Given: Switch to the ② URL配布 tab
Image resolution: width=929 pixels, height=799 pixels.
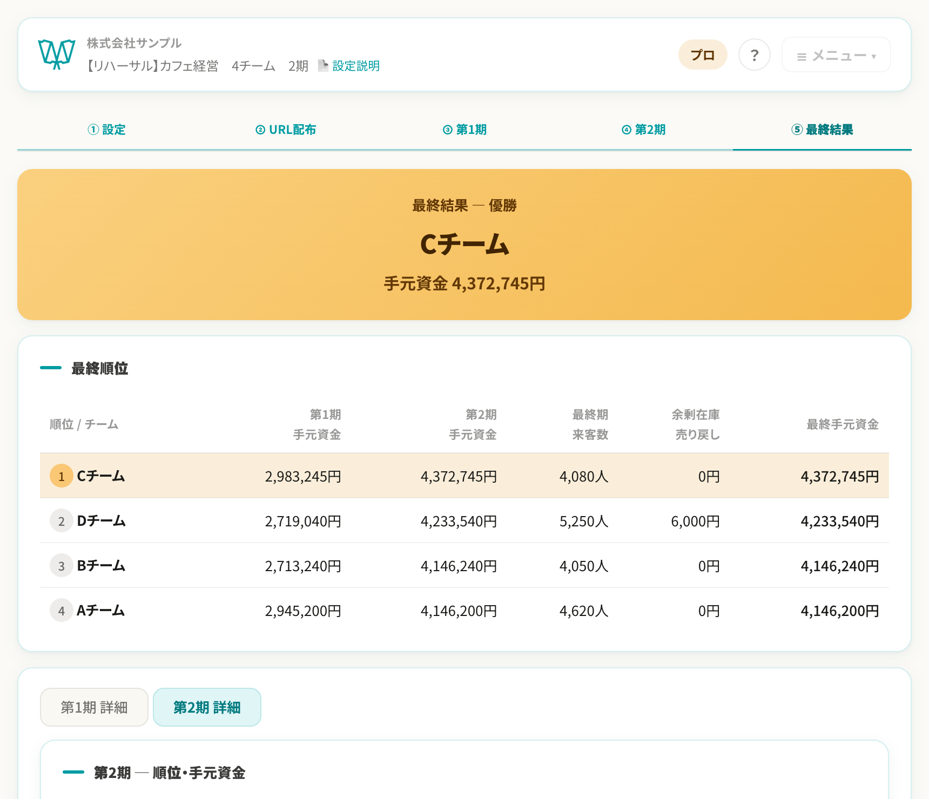Looking at the screenshot, I should (x=286, y=130).
